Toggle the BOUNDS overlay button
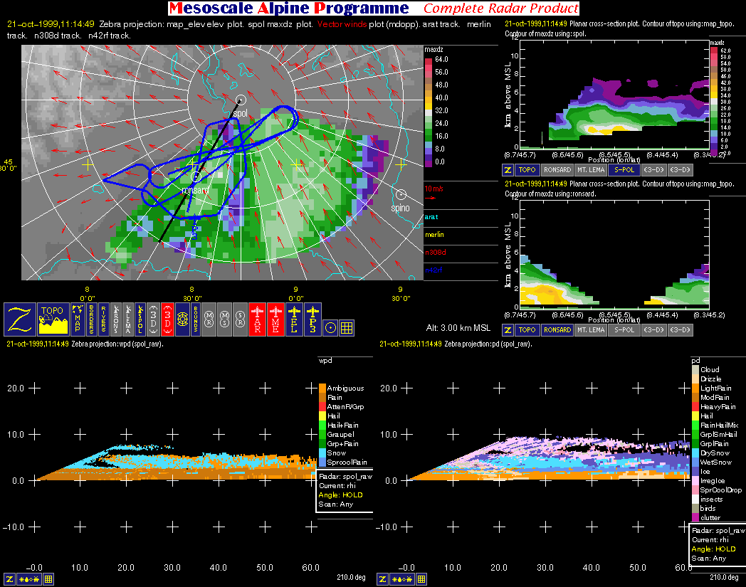The image size is (746, 587). (x=196, y=319)
